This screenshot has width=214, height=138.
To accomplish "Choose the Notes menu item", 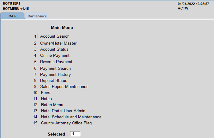I will [46, 99].
